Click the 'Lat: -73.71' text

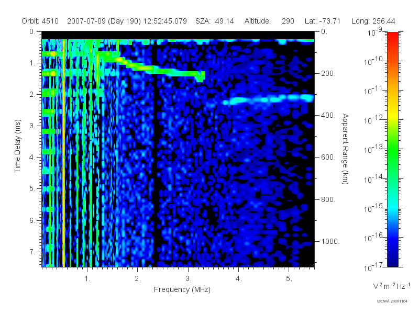coord(323,21)
